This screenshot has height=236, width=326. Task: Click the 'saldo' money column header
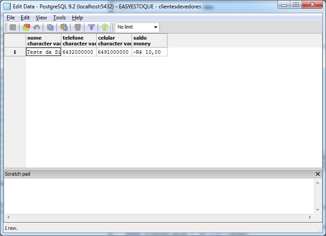point(149,41)
